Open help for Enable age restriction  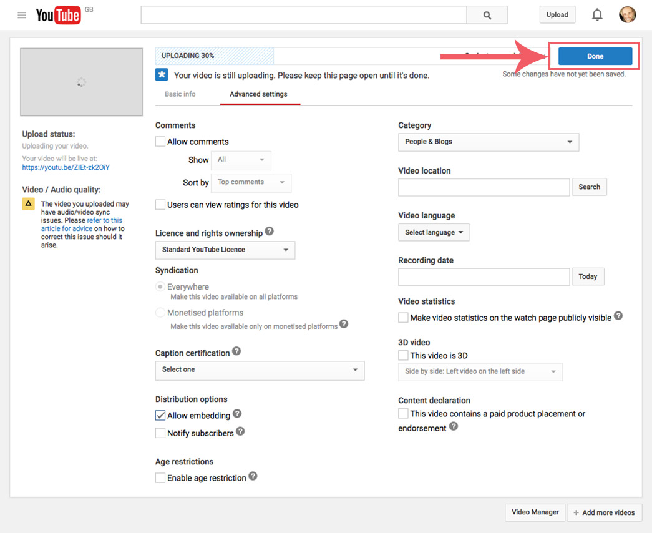(253, 476)
